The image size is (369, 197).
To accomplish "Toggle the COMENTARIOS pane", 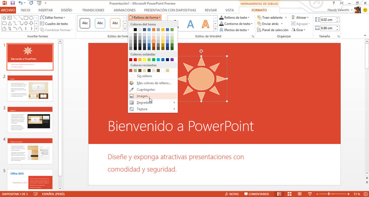I will point(256,194).
